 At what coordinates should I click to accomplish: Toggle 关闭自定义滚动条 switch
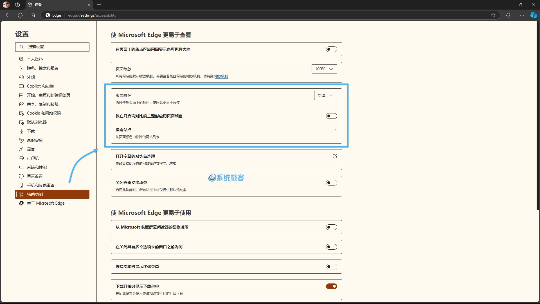tap(331, 183)
